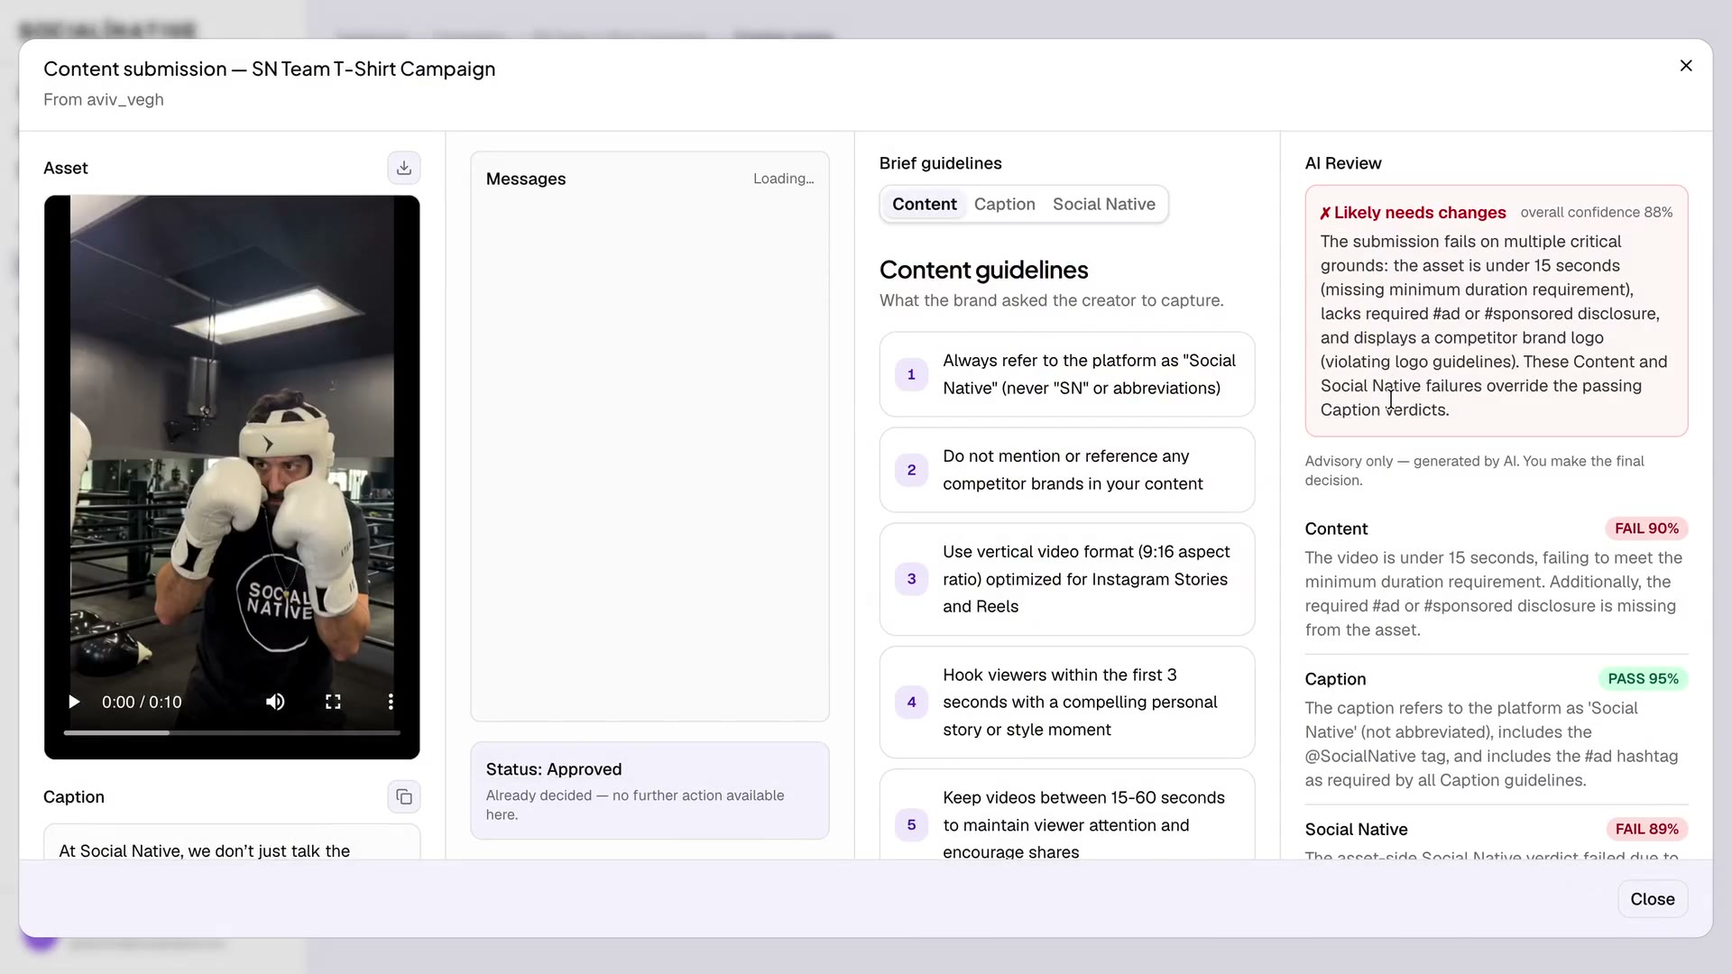Click the Brief guidelines label
This screenshot has width=1732, height=974.
(x=940, y=163)
